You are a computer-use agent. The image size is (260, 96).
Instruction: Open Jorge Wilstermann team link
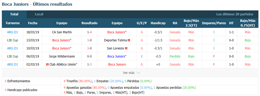click(62, 56)
